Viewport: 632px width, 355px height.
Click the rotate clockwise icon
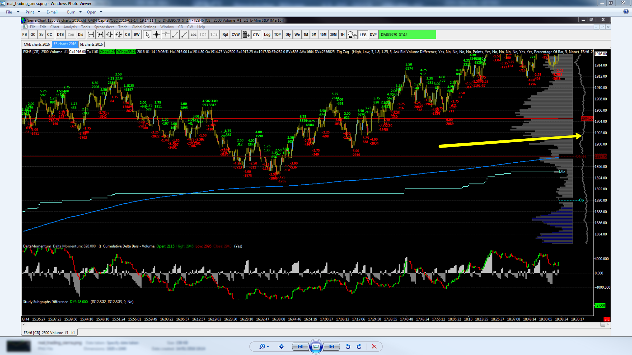coord(359,346)
